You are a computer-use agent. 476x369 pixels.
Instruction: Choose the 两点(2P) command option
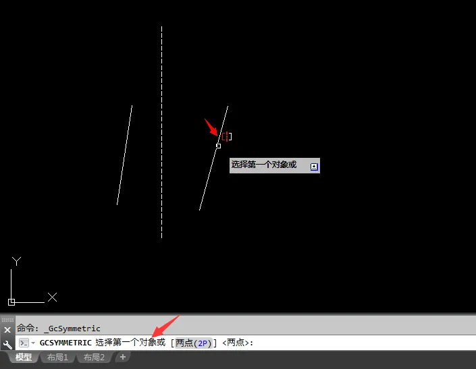point(193,343)
